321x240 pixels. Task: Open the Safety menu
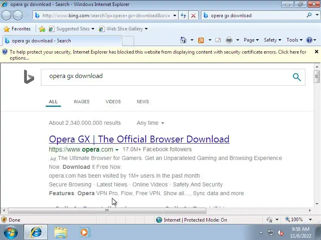tap(272, 40)
